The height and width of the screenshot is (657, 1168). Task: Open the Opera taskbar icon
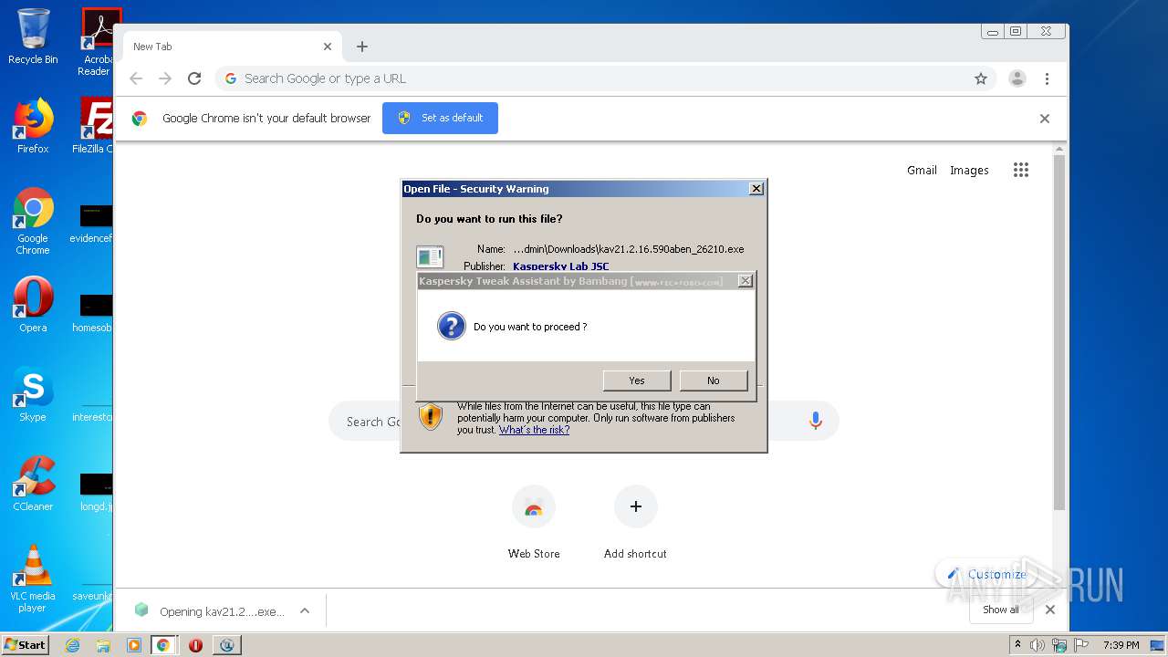pos(195,645)
